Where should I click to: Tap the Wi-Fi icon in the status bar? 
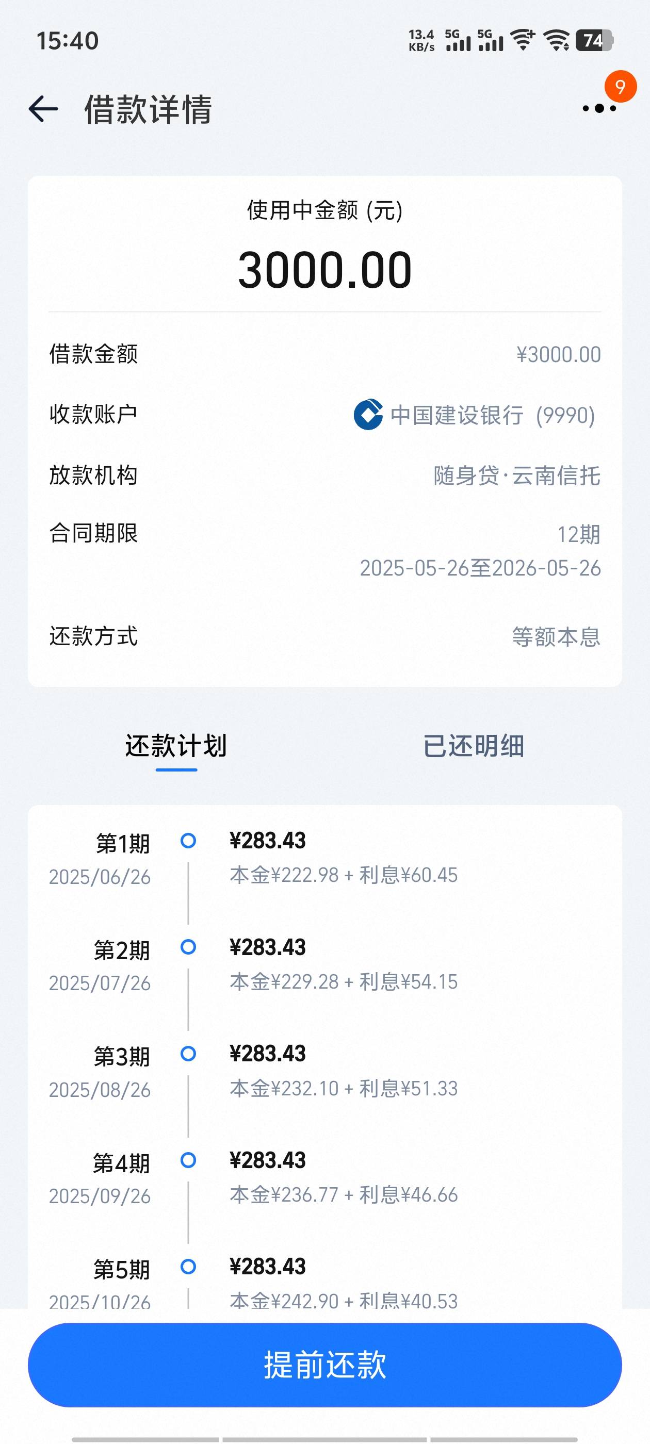click(x=558, y=41)
